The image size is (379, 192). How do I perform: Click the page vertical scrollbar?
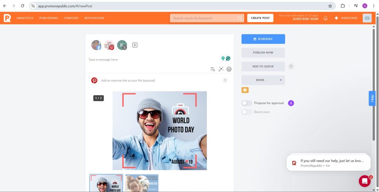coord(377,101)
